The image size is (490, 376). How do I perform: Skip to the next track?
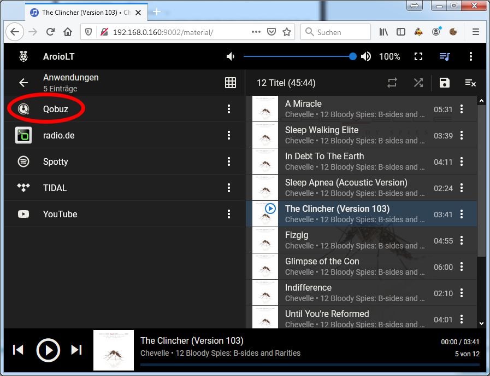coord(76,350)
